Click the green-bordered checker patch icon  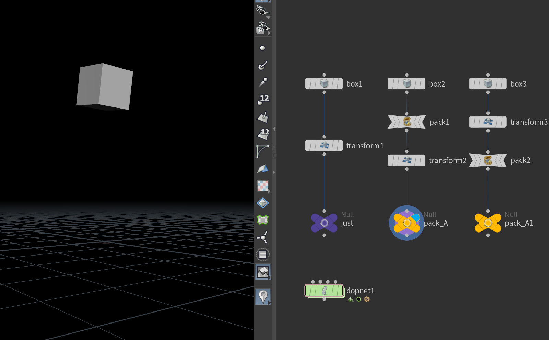click(262, 220)
